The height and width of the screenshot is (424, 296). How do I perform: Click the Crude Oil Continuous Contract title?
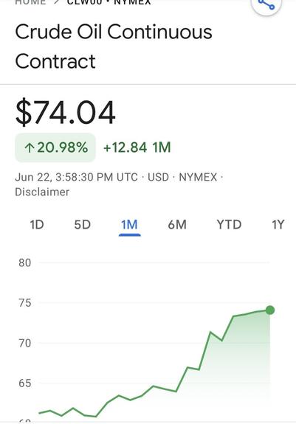pos(114,46)
